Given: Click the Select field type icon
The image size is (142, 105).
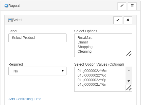Looking at the screenshot, I should (x=10, y=20).
